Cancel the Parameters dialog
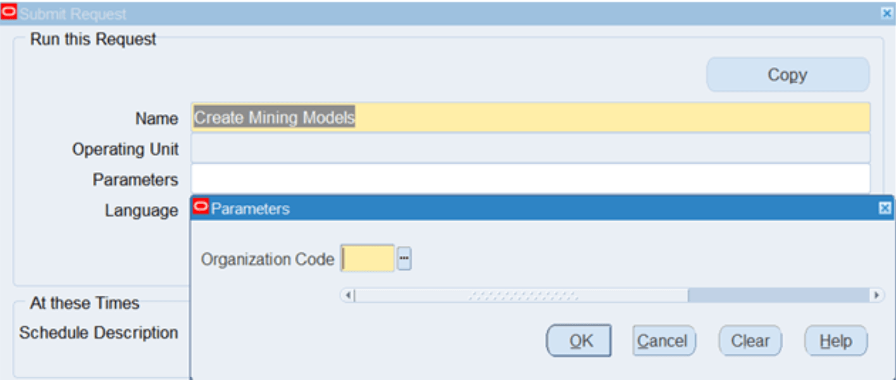 (x=663, y=341)
